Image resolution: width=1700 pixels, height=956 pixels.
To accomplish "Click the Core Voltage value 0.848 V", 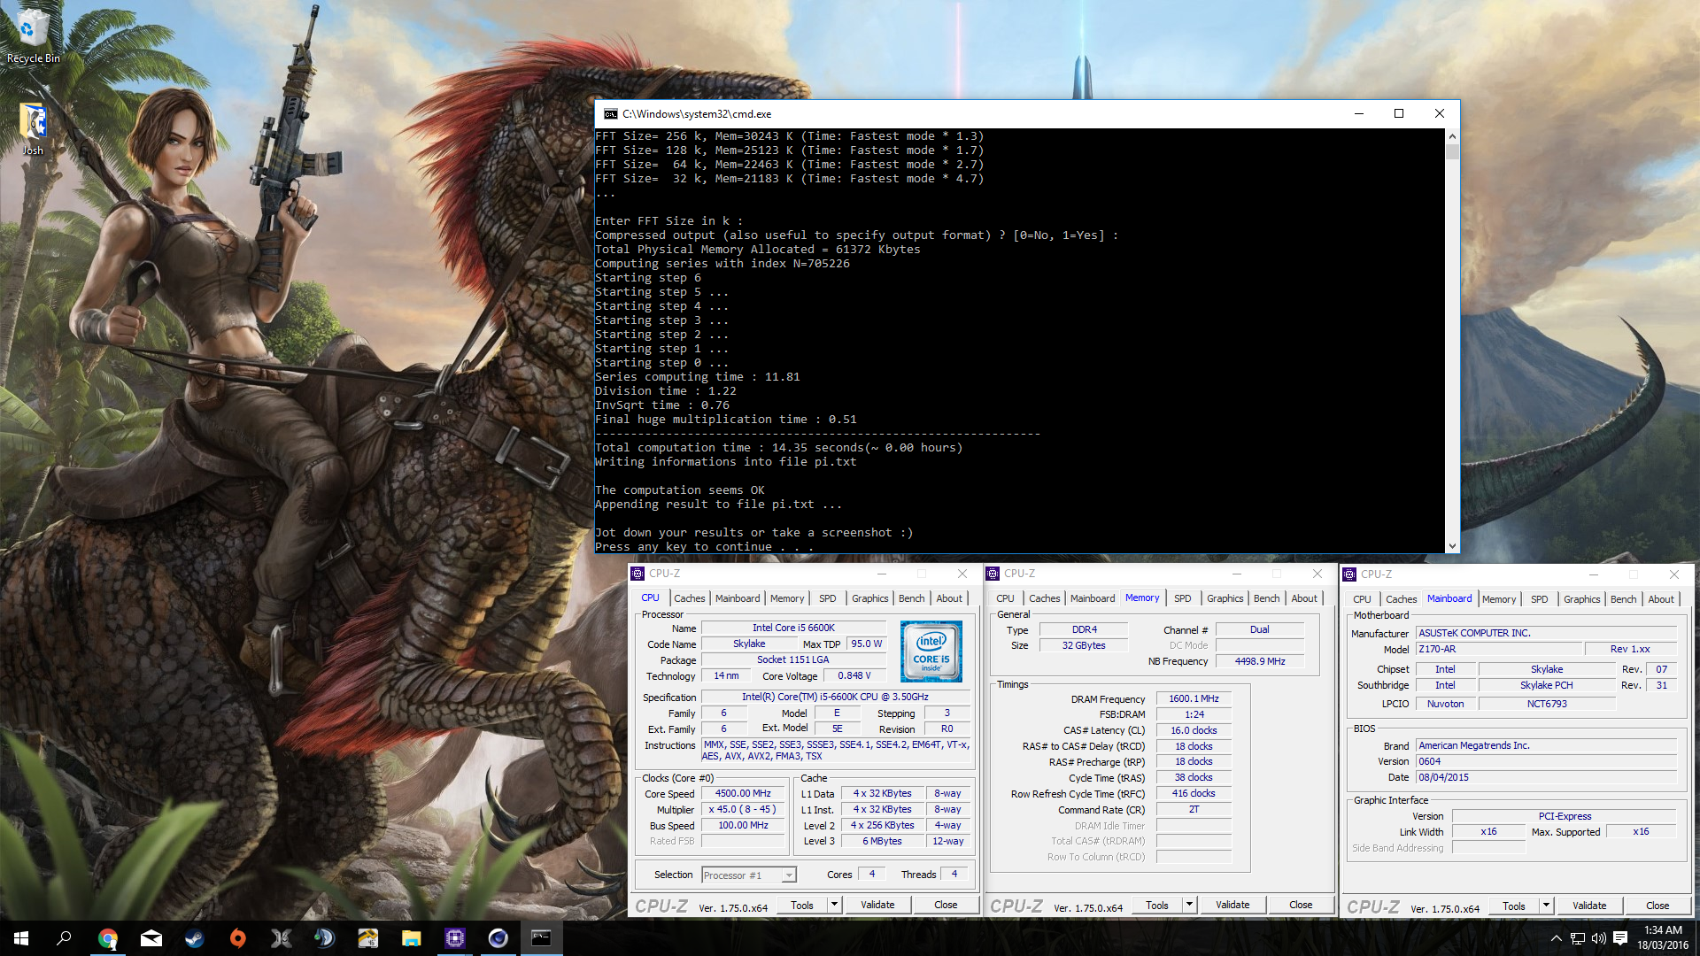I will click(x=854, y=675).
